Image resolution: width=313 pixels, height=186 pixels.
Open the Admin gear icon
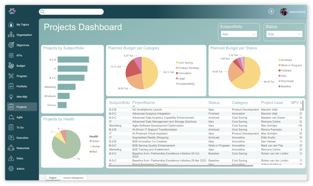11,169
